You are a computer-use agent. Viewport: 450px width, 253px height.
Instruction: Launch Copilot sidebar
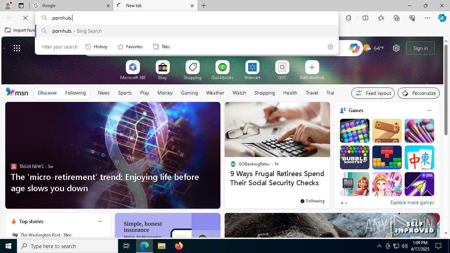point(442,18)
